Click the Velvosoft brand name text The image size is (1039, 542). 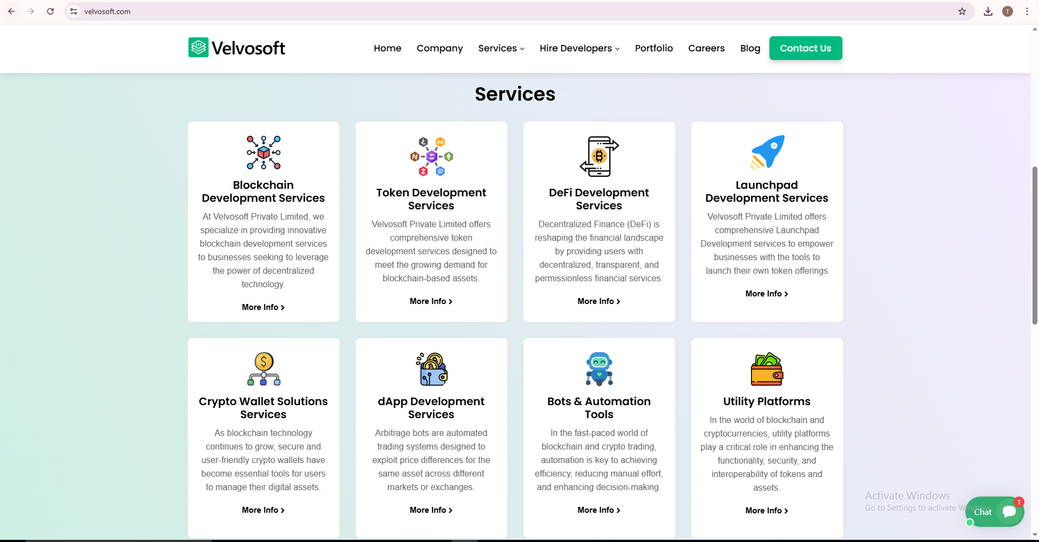249,48
